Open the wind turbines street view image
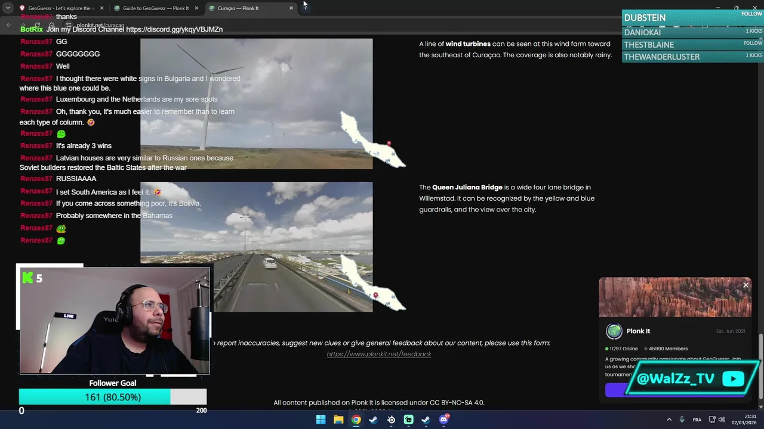The height and width of the screenshot is (429, 764). point(256,104)
